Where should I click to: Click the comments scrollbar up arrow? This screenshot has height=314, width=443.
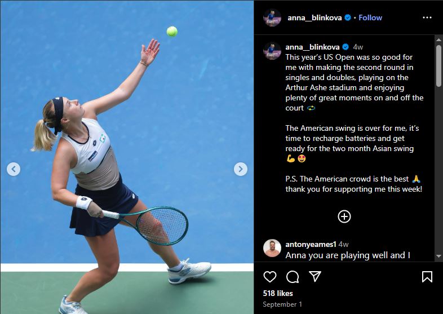tap(438, 39)
